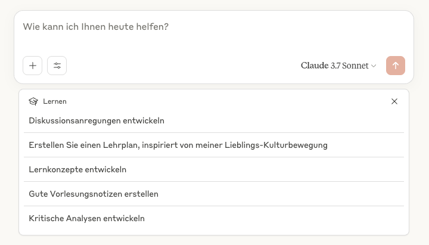429x245 pixels.
Task: Click the Lernen category label
Action: [55, 101]
